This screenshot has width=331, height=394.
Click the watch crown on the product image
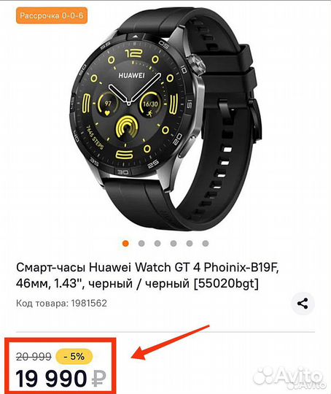click(x=197, y=65)
